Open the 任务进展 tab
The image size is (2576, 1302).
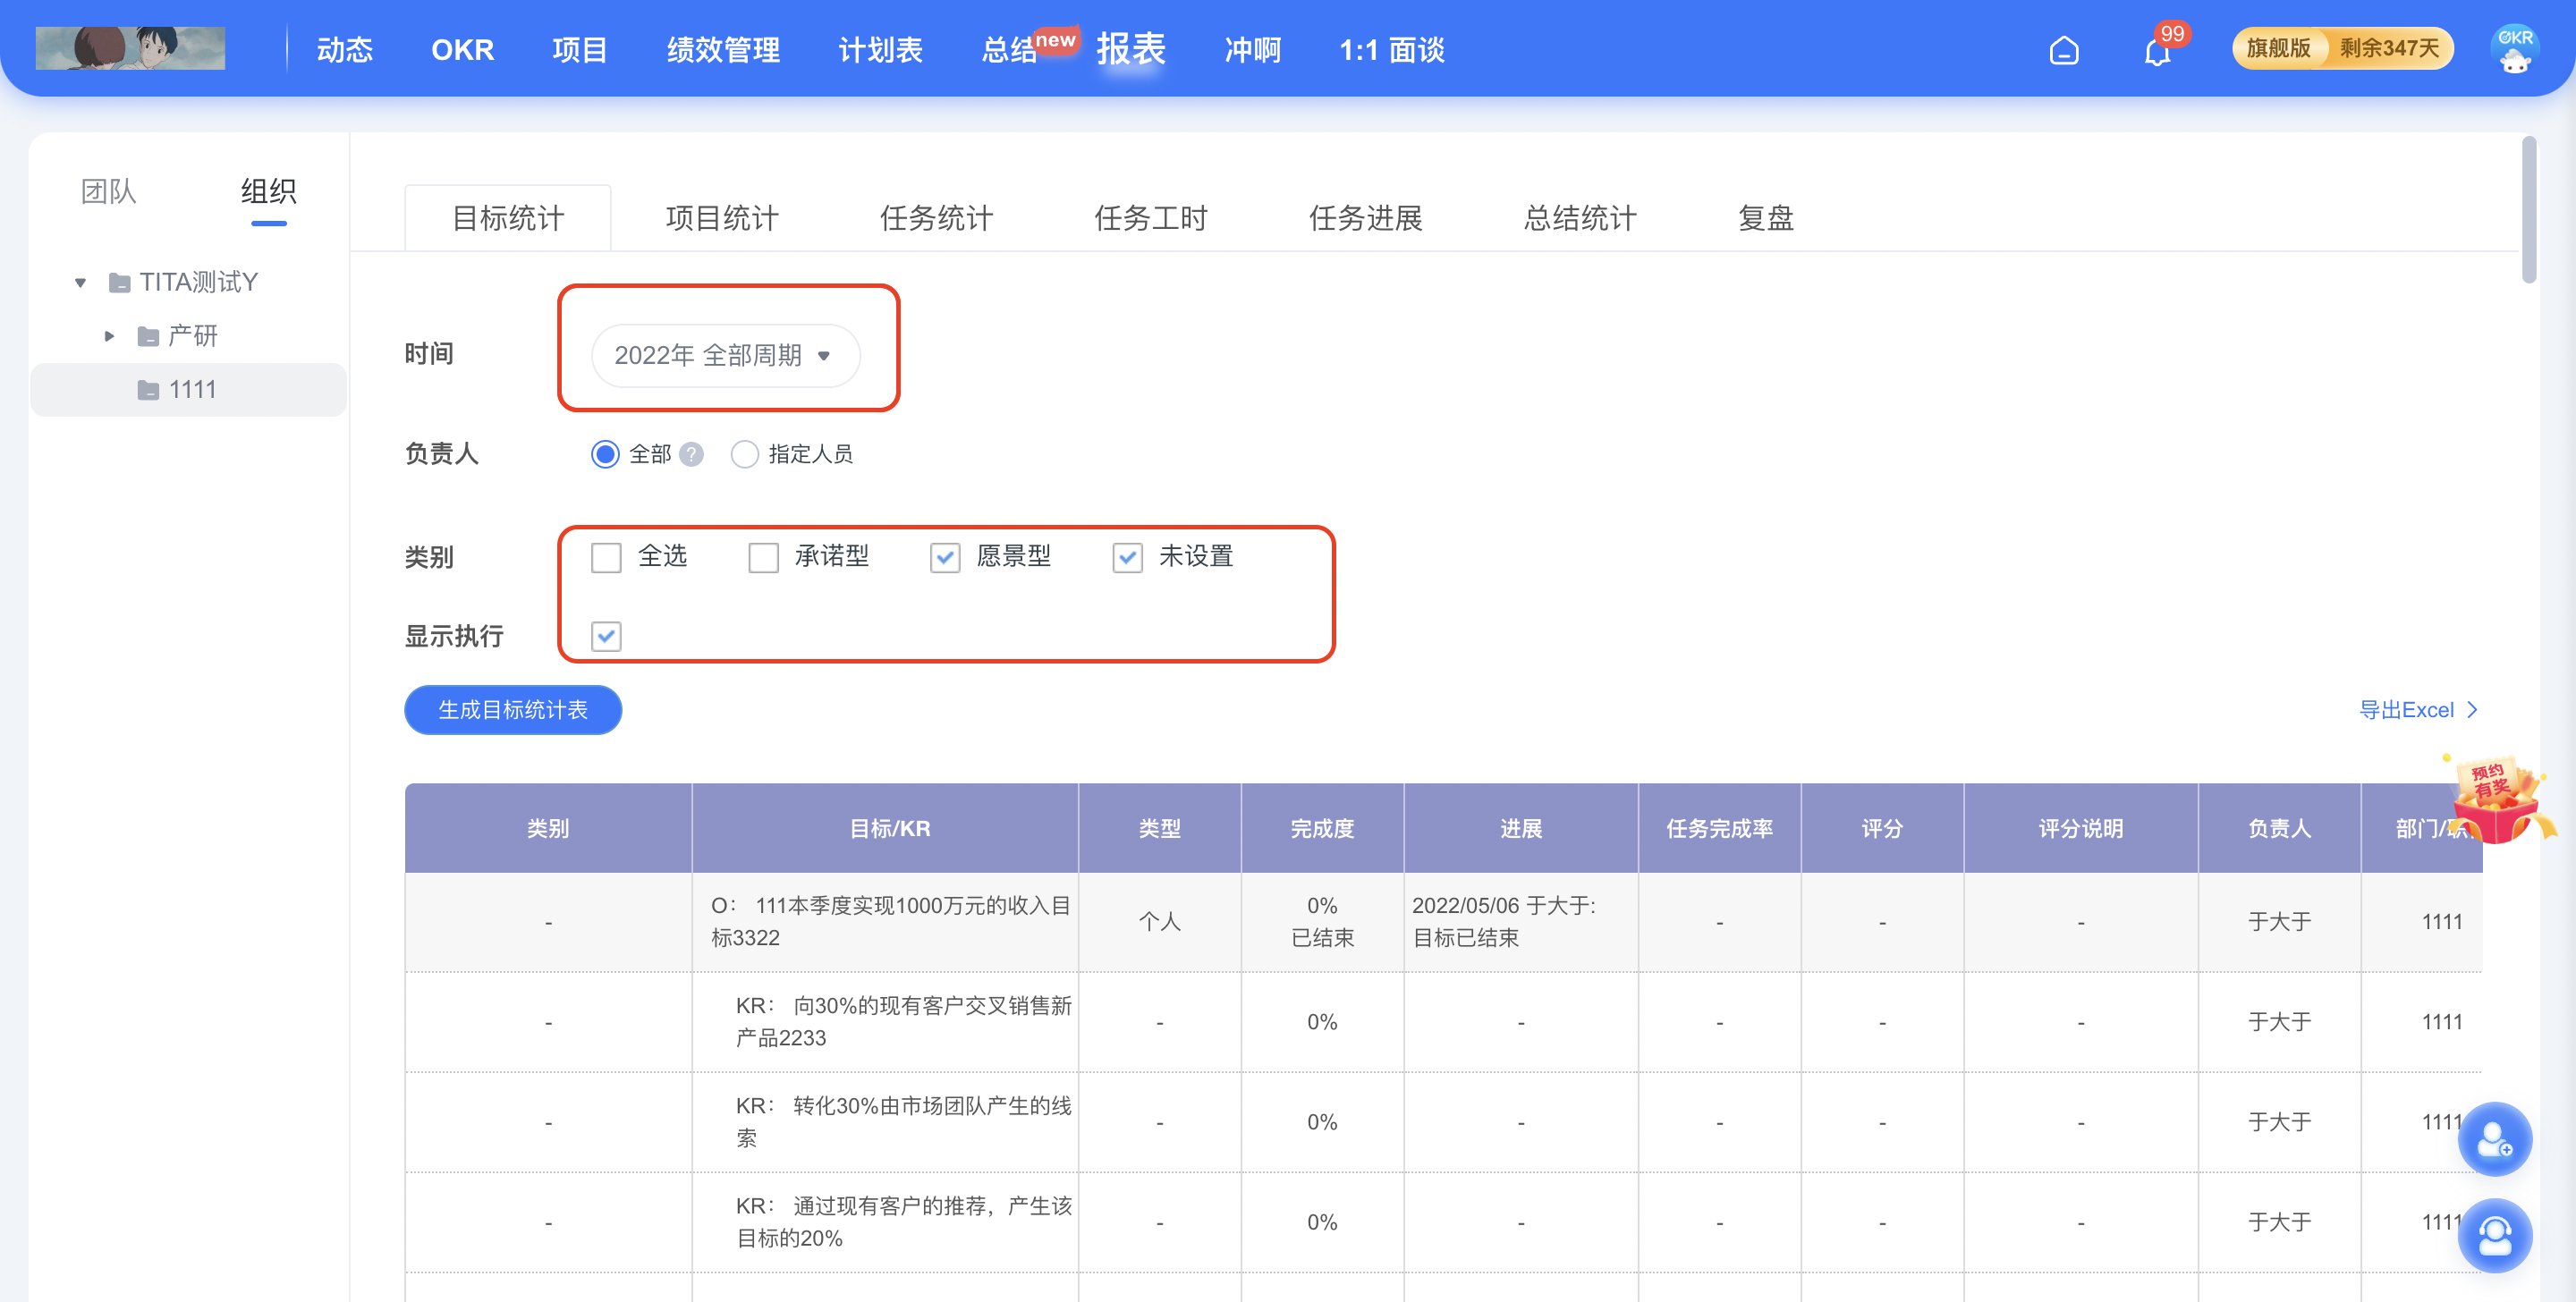[x=1365, y=218]
